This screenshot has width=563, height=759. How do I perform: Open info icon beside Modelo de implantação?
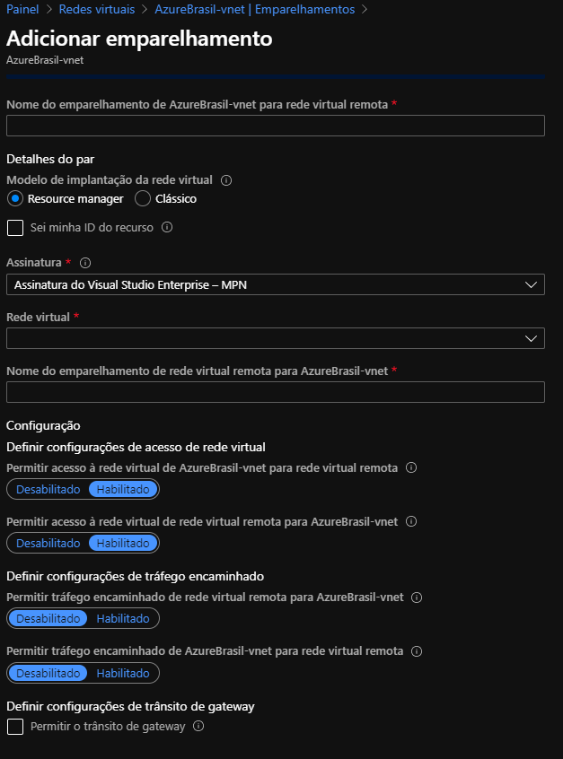point(226,180)
